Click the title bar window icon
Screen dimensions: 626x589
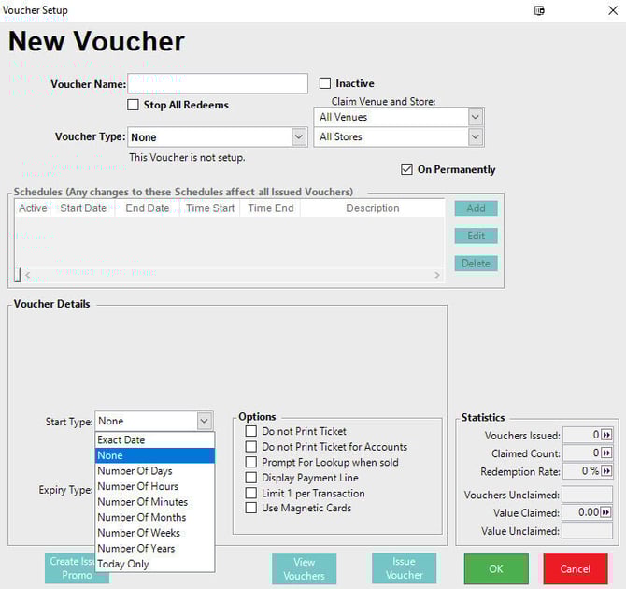pos(539,10)
